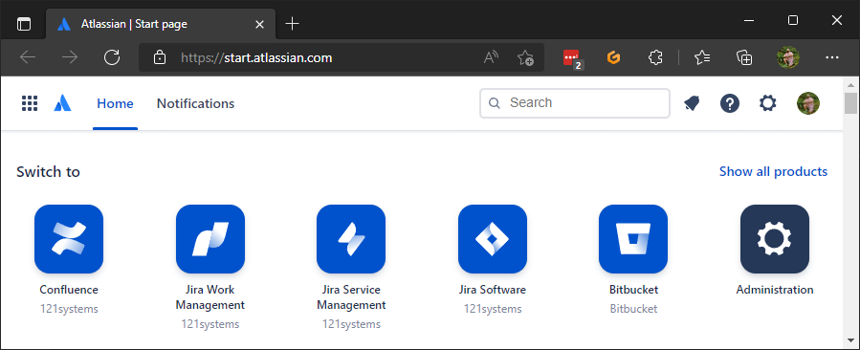This screenshot has height=350, width=860.
Task: Open a new browser tab
Action: click(293, 24)
